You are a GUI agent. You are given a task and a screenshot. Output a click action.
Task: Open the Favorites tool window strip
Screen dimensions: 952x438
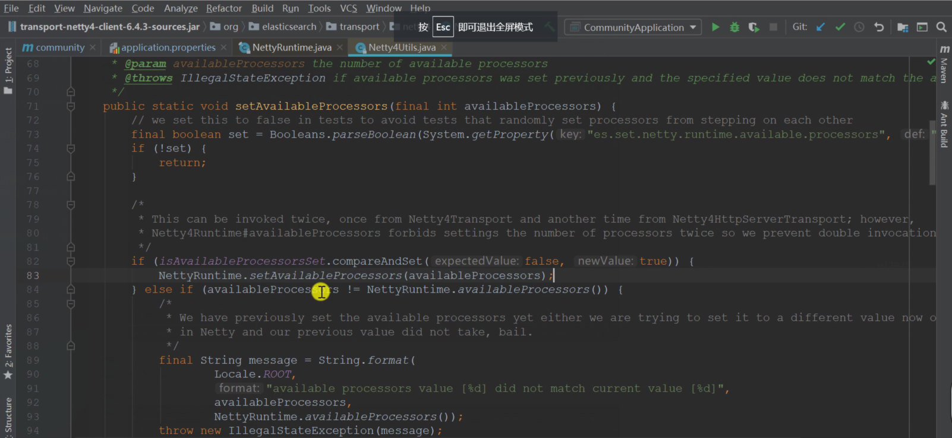[8, 352]
